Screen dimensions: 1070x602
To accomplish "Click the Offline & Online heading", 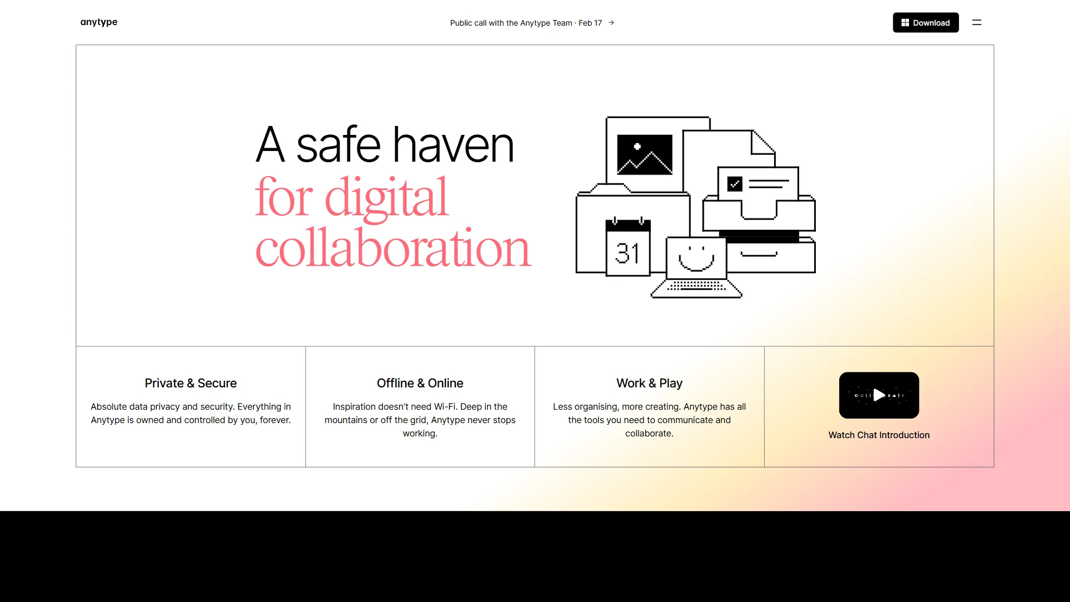I will (x=420, y=383).
